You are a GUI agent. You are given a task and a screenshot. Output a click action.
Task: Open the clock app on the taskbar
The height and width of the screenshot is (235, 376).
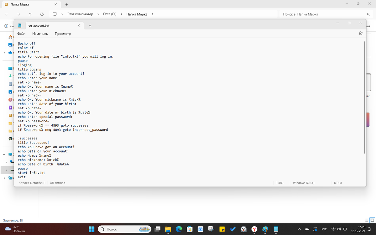click(243, 229)
